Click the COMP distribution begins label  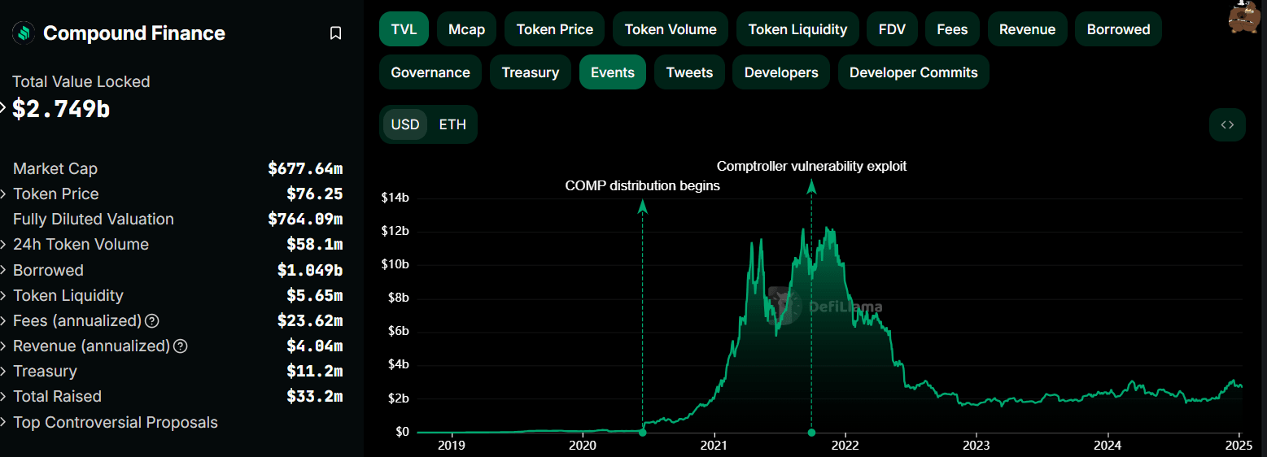(x=643, y=186)
